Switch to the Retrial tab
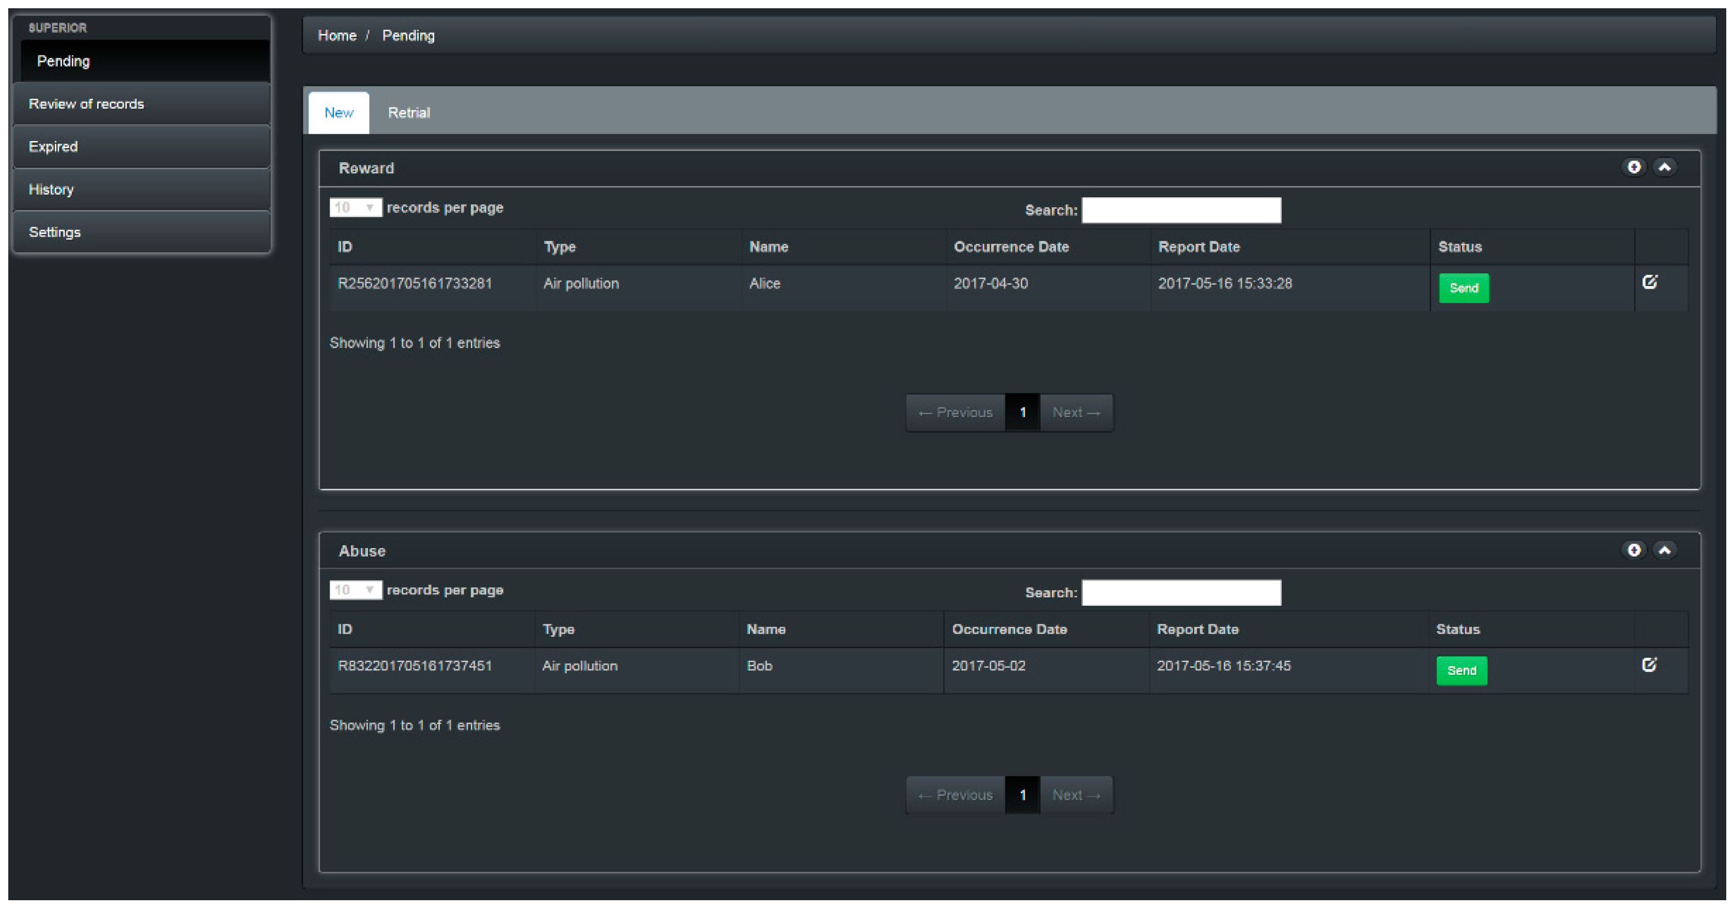The width and height of the screenshot is (1734, 909). [409, 113]
